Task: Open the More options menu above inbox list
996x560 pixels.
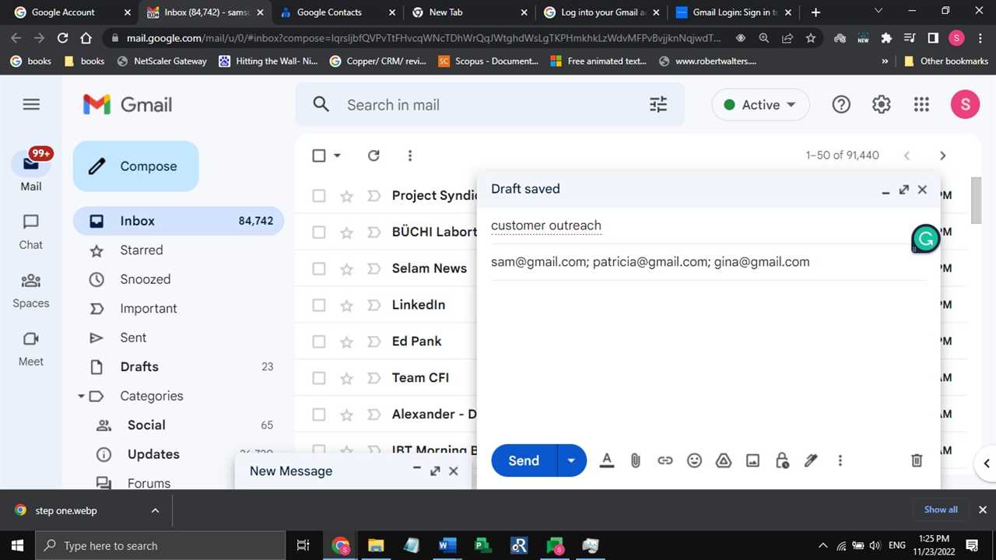Action: pyautogui.click(x=410, y=156)
